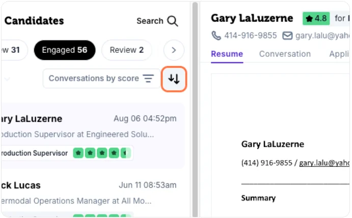Select the partially visible 31 stage tab
The width and height of the screenshot is (352, 218).
[x=13, y=50]
